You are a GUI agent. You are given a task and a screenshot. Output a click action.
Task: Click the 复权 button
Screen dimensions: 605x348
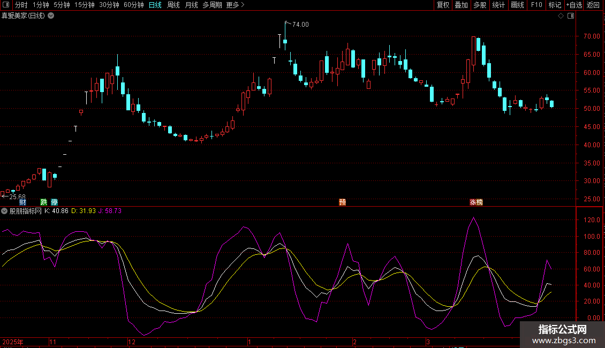(443, 5)
